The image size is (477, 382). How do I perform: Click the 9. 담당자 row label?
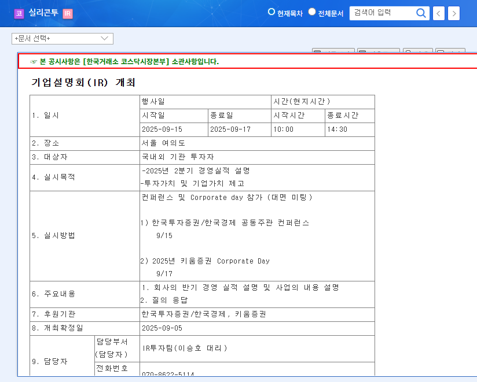(x=50, y=362)
